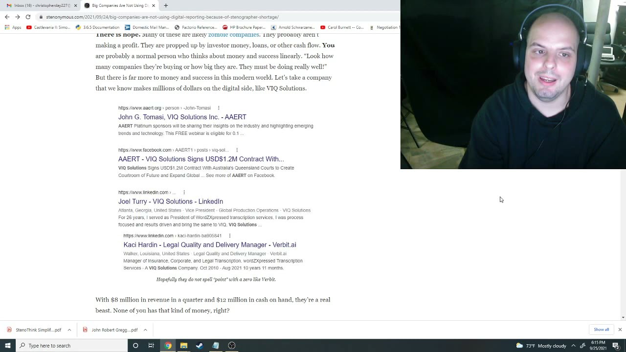Open Task View on the taskbar
Viewport: 626px width, 352px height.
[151, 346]
